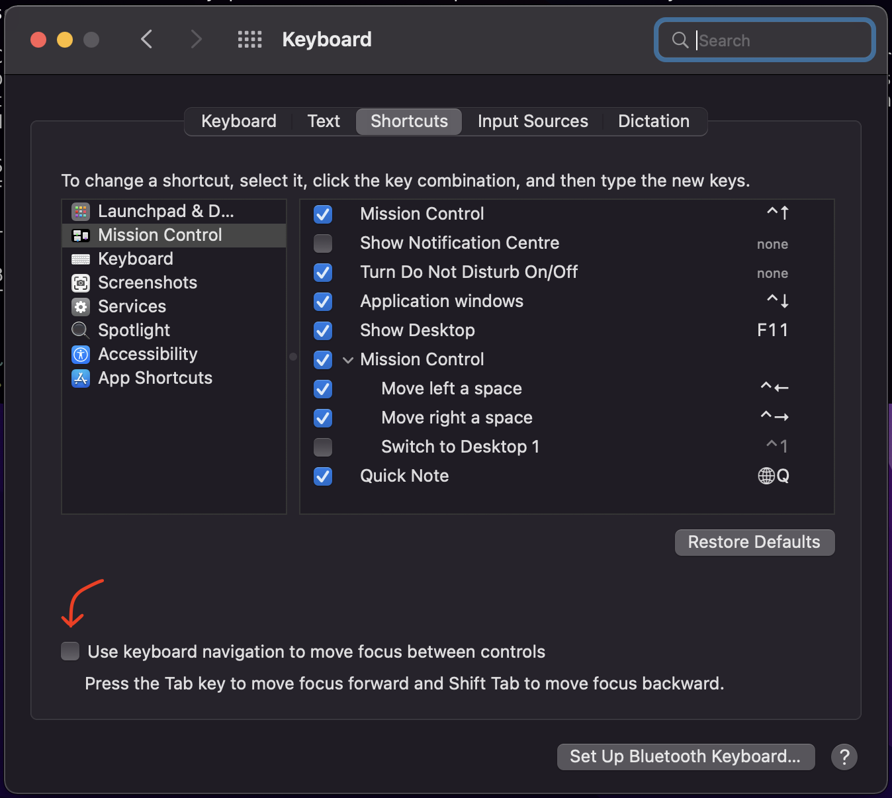Viewport: 892px width, 798px height.
Task: Select Launchpad & D... in the category list
Action: pos(174,212)
